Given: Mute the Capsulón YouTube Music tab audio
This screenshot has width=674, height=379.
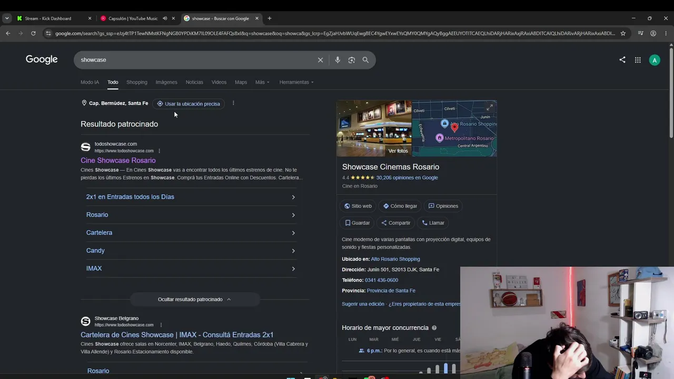Looking at the screenshot, I should [x=165, y=18].
